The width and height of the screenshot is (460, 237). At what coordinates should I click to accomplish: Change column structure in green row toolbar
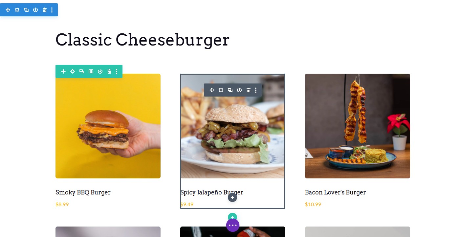pos(91,71)
